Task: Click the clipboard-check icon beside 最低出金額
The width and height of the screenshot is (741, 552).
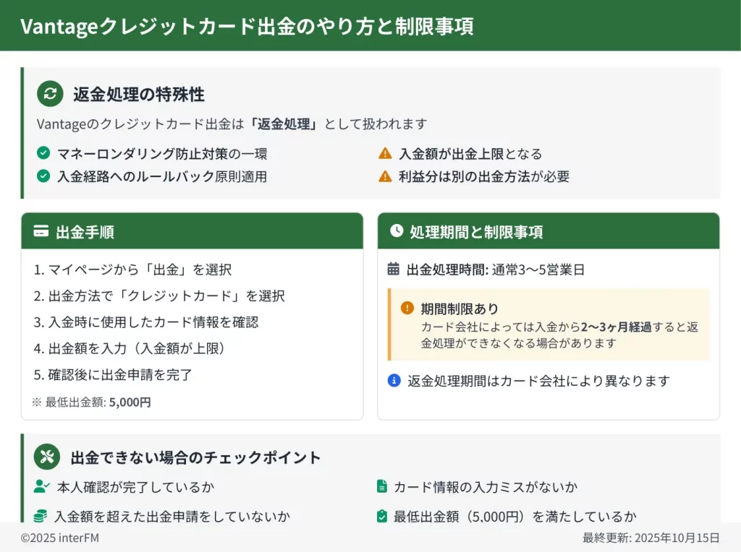Action: (x=382, y=516)
